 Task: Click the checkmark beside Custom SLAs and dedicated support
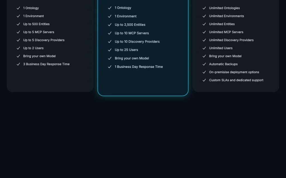[204, 80]
